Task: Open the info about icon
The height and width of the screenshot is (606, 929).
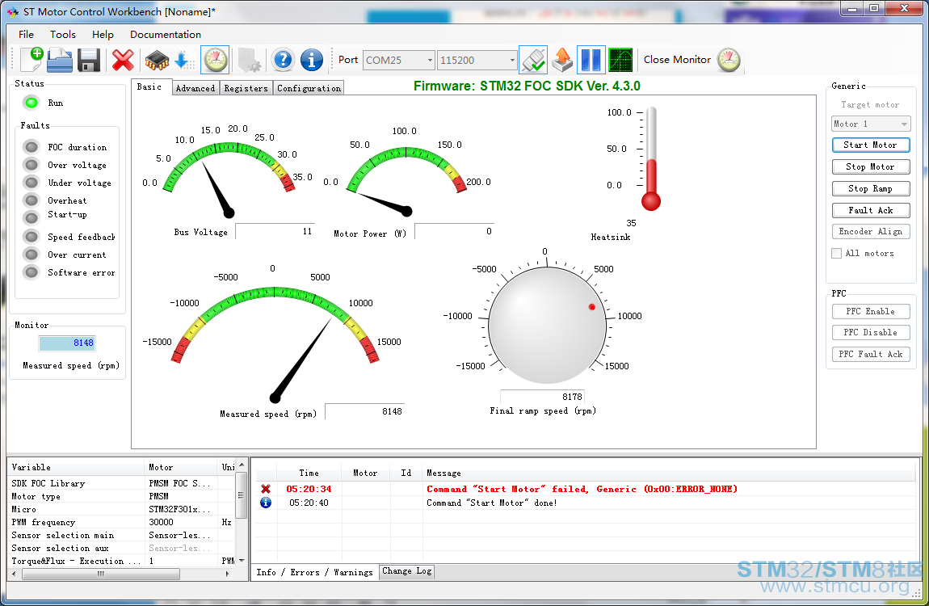Action: [312, 60]
